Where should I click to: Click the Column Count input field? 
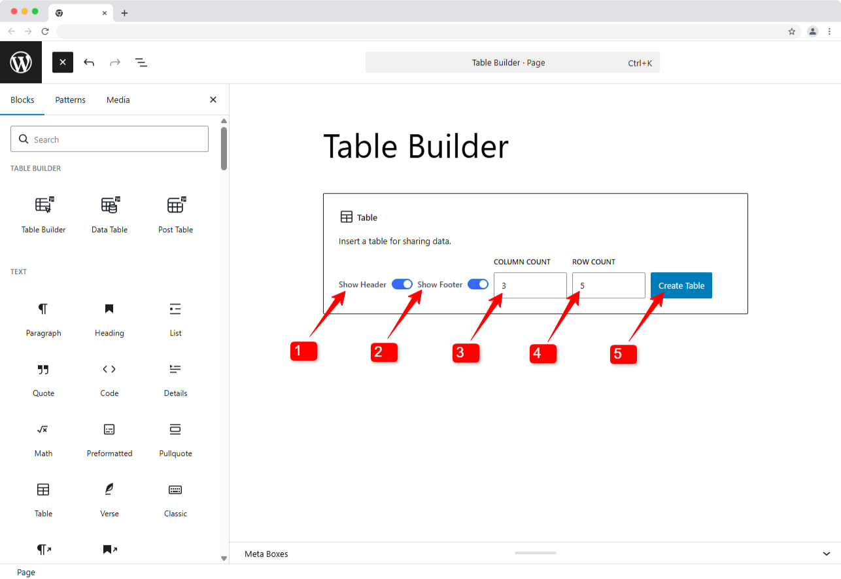pyautogui.click(x=530, y=285)
